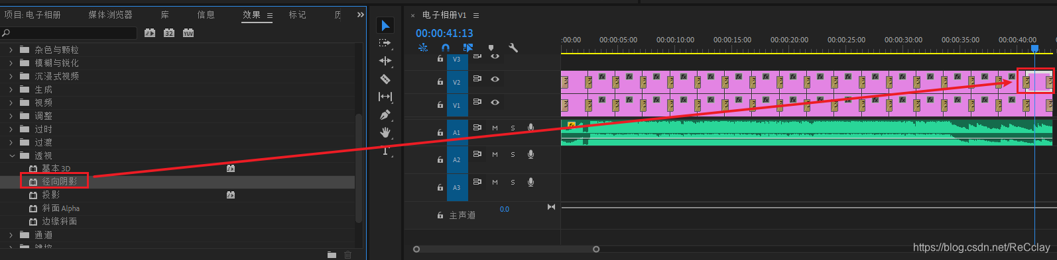Select the Razor tool

385,79
